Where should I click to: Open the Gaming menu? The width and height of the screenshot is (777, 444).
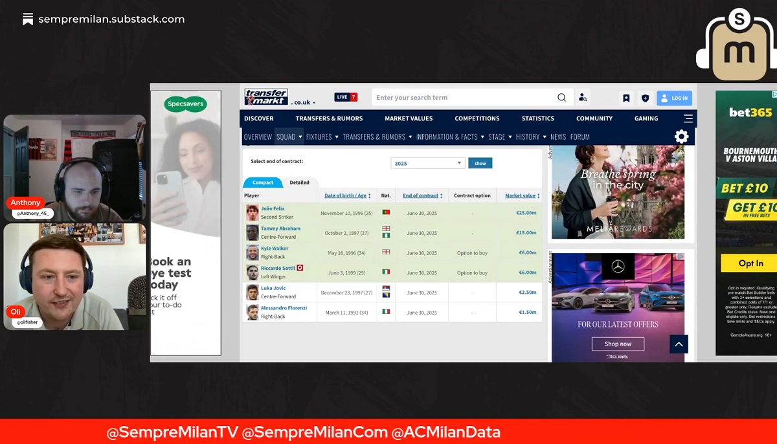(646, 118)
